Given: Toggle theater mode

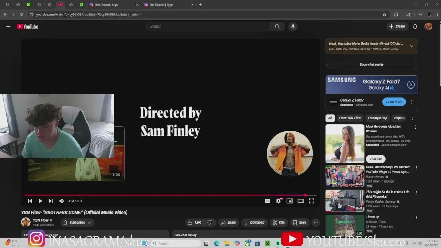Looking at the screenshot, I should pos(300,201).
